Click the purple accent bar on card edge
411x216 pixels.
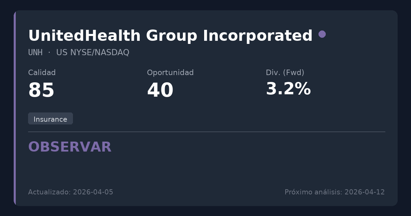[15, 108]
